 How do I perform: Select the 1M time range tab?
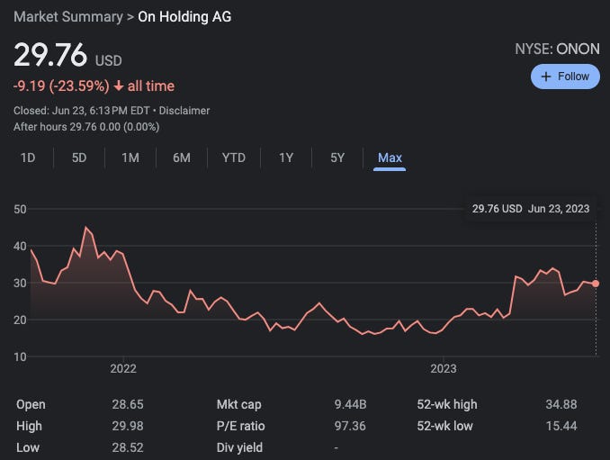pyautogui.click(x=130, y=158)
